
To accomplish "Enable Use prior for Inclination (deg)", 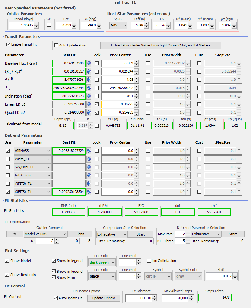I will 148,96.
